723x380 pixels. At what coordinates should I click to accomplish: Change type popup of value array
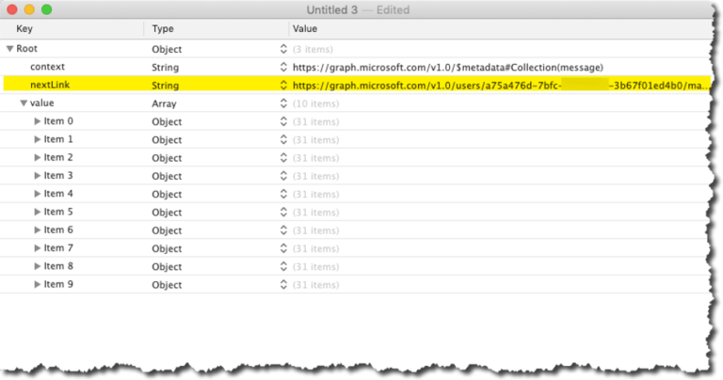pos(283,103)
